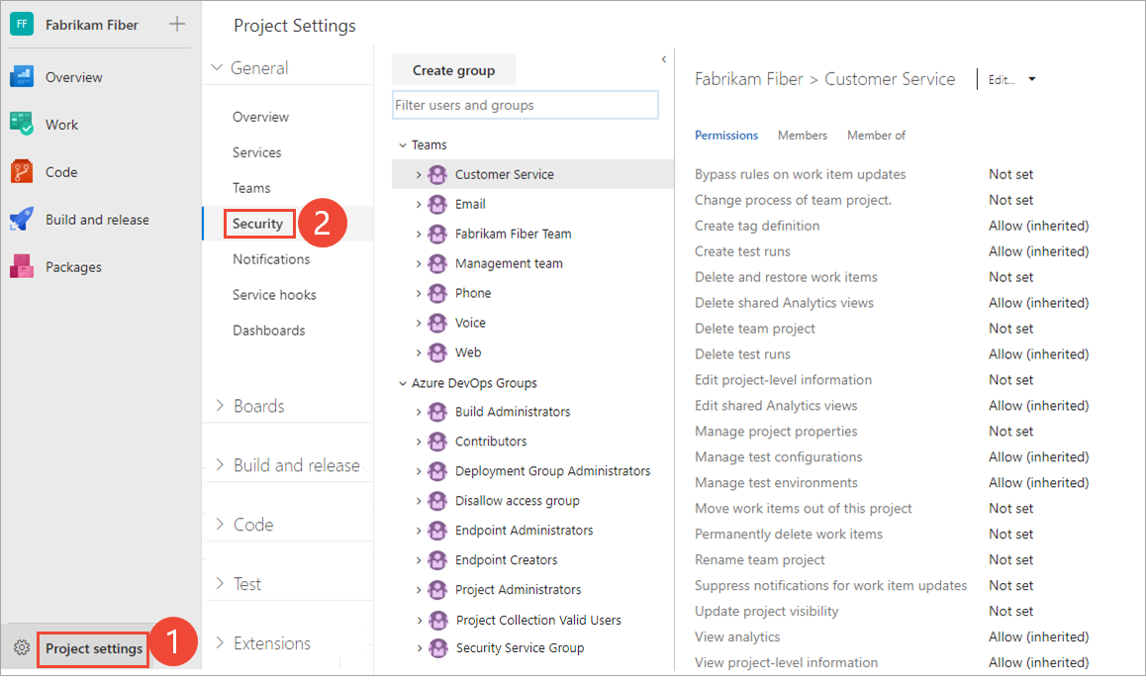Viewport: 1146px width, 682px height.
Task: Expand the Boards settings section
Action: (x=220, y=406)
